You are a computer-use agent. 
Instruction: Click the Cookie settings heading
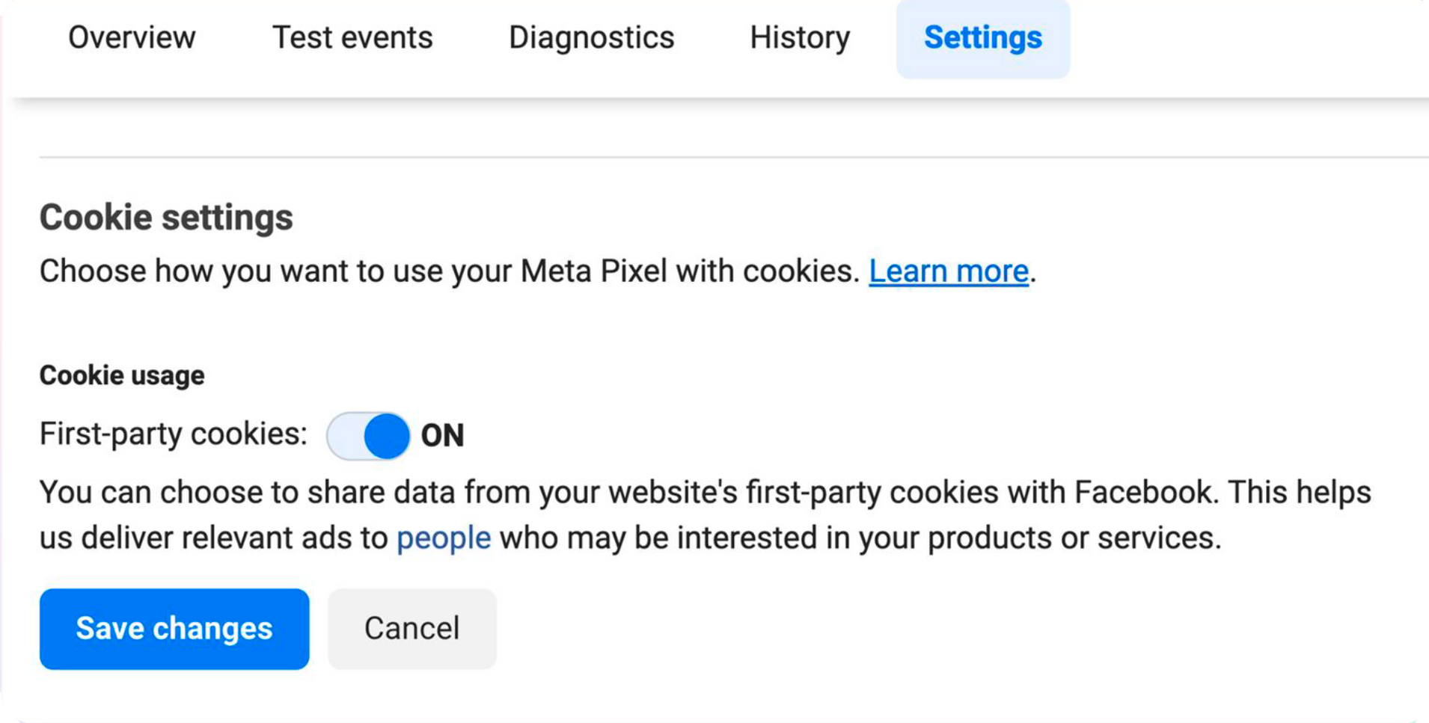[166, 218]
